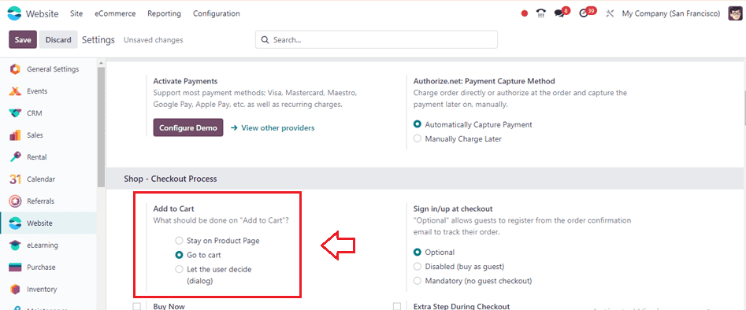Open the My Company (San Francisco) switcher

(671, 14)
